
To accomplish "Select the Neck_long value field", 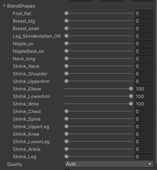I will [144, 59].
